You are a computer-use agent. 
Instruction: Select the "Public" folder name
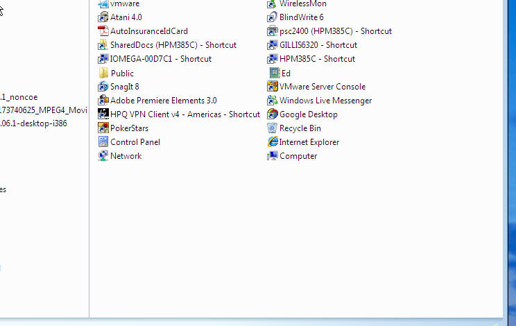coord(122,74)
